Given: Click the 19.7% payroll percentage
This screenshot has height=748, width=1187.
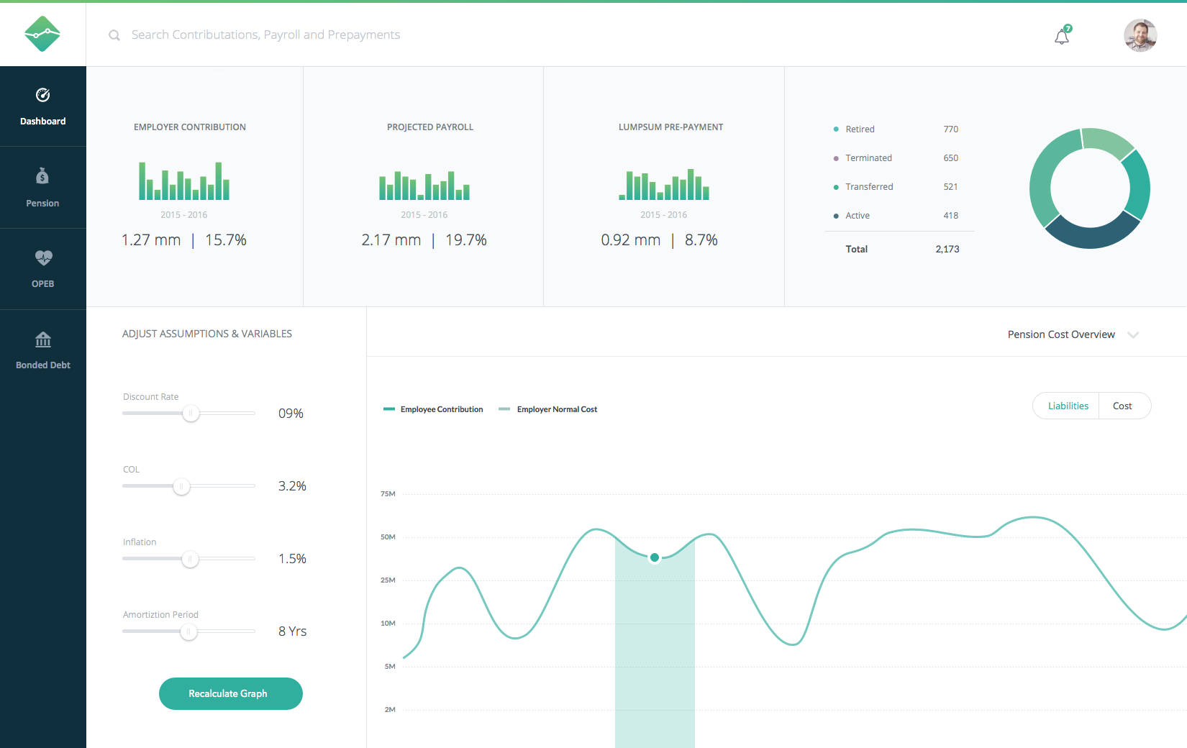Looking at the screenshot, I should coord(466,240).
